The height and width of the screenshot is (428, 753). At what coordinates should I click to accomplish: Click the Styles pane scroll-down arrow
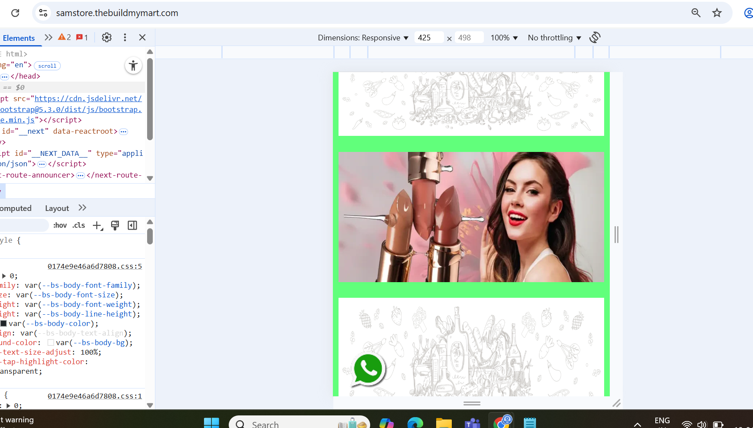150,405
